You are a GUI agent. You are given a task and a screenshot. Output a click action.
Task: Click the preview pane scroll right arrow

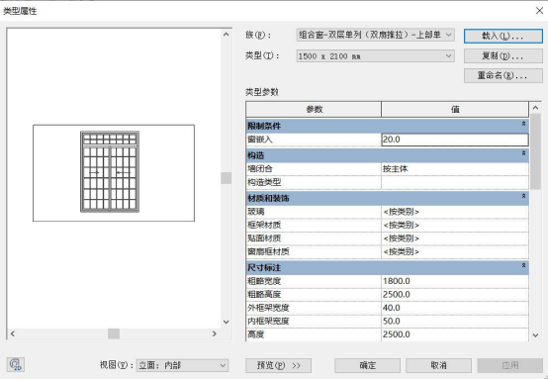(x=215, y=333)
